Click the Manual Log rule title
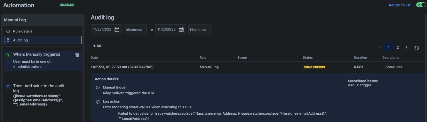 pos(15,20)
